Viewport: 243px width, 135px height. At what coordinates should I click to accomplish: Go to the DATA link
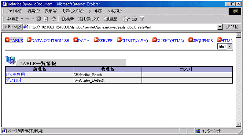click(84, 41)
